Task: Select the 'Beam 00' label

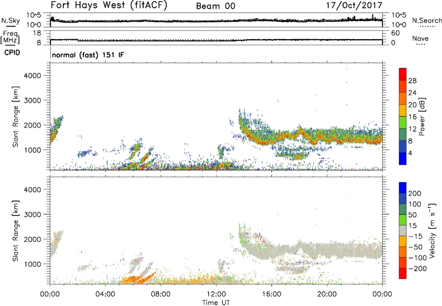Action: coord(215,6)
